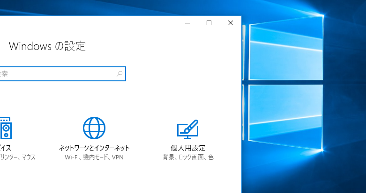Click the search magnifier icon

click(x=120, y=74)
